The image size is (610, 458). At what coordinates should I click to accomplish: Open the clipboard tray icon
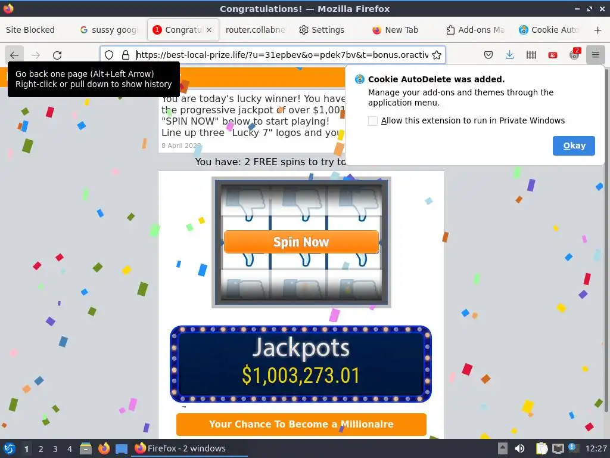click(x=541, y=448)
